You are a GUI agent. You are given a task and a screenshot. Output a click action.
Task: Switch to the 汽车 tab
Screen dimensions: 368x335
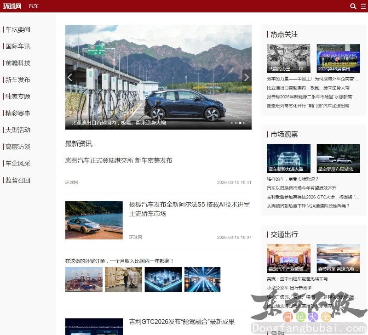34,6
